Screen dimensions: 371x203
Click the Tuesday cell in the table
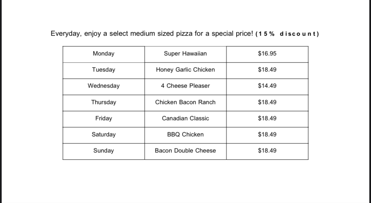(x=104, y=70)
